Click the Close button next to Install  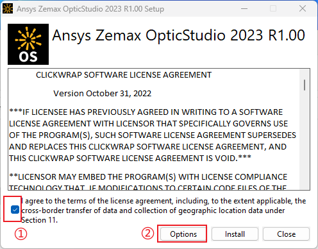[x=286, y=234]
